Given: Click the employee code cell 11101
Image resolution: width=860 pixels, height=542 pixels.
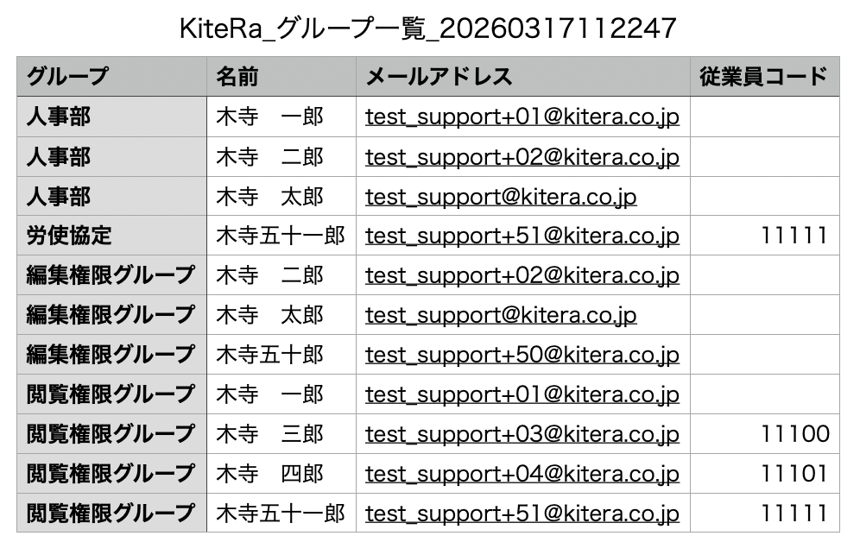Looking at the screenshot, I should tap(794, 474).
